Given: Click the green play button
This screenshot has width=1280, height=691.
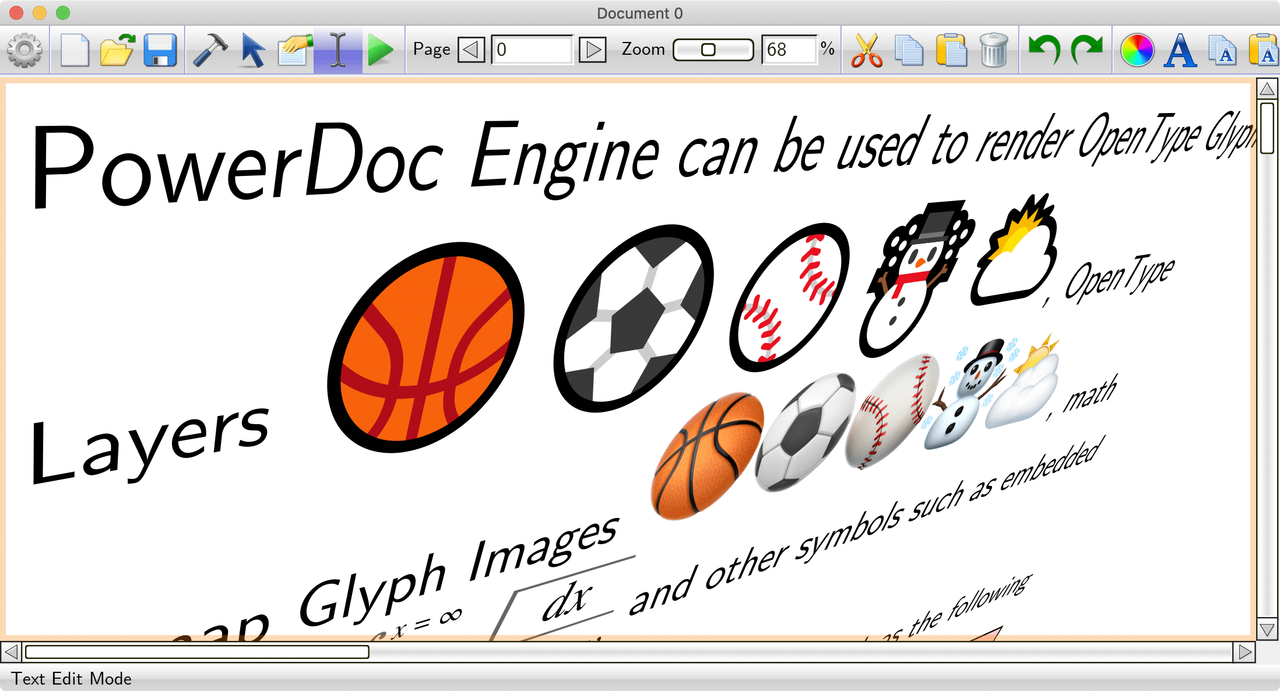Looking at the screenshot, I should tap(381, 50).
